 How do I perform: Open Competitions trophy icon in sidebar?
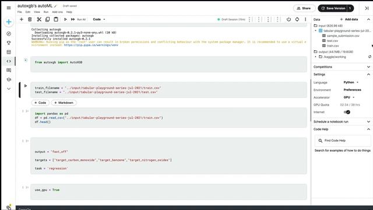(9, 43)
